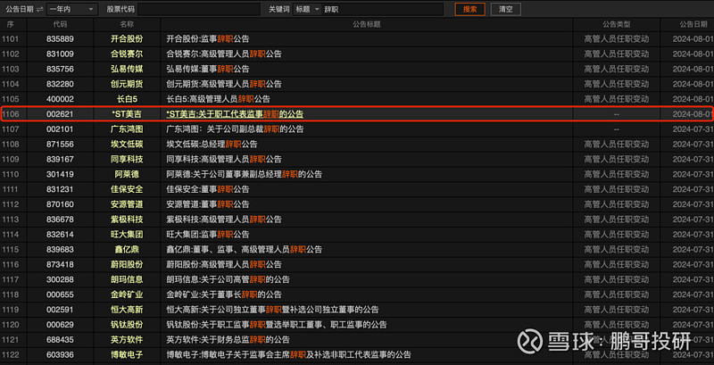714x365 pixels.
Task: Select stock code 301419
Action: pos(60,174)
